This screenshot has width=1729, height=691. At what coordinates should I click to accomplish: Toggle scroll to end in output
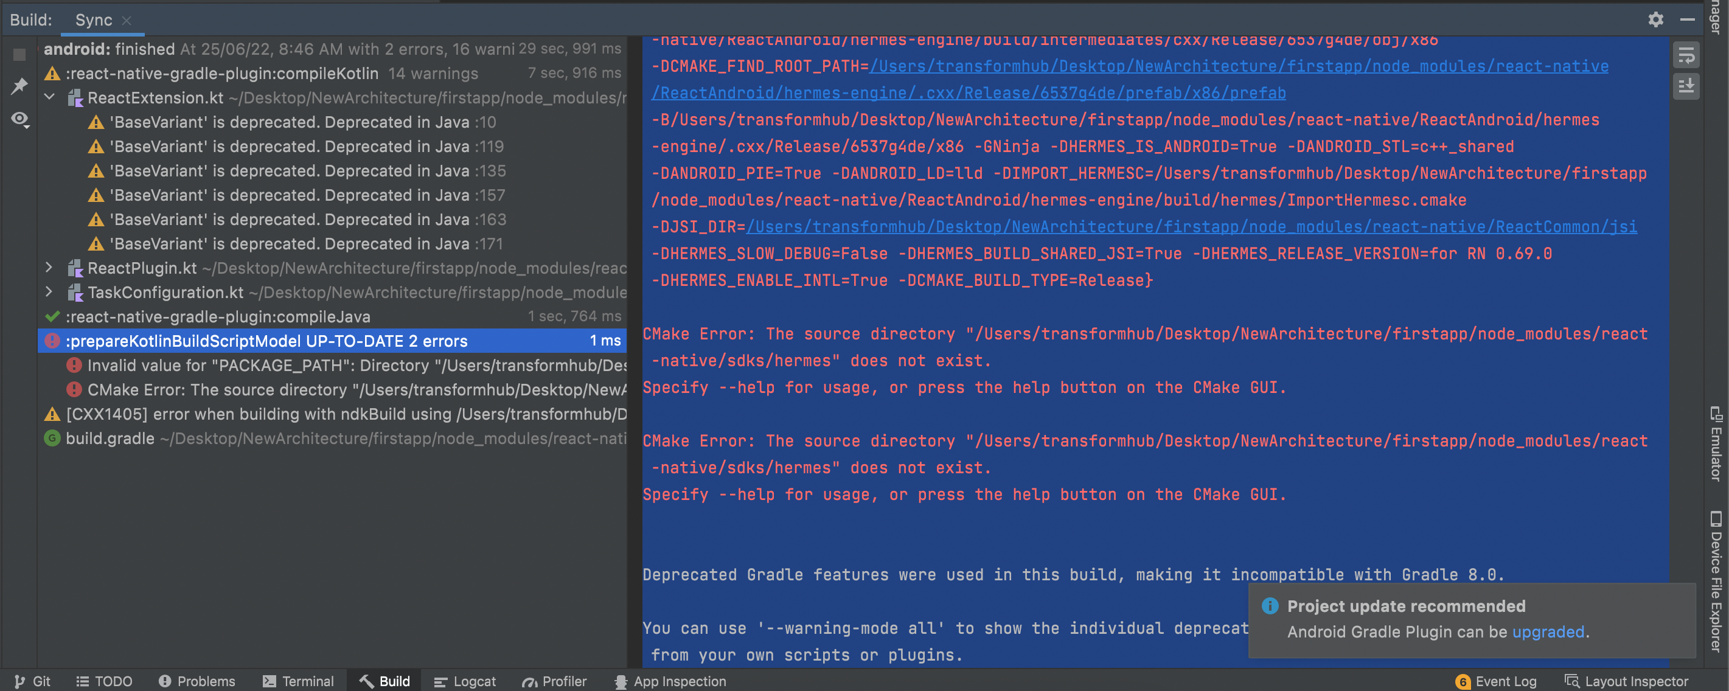click(1686, 86)
